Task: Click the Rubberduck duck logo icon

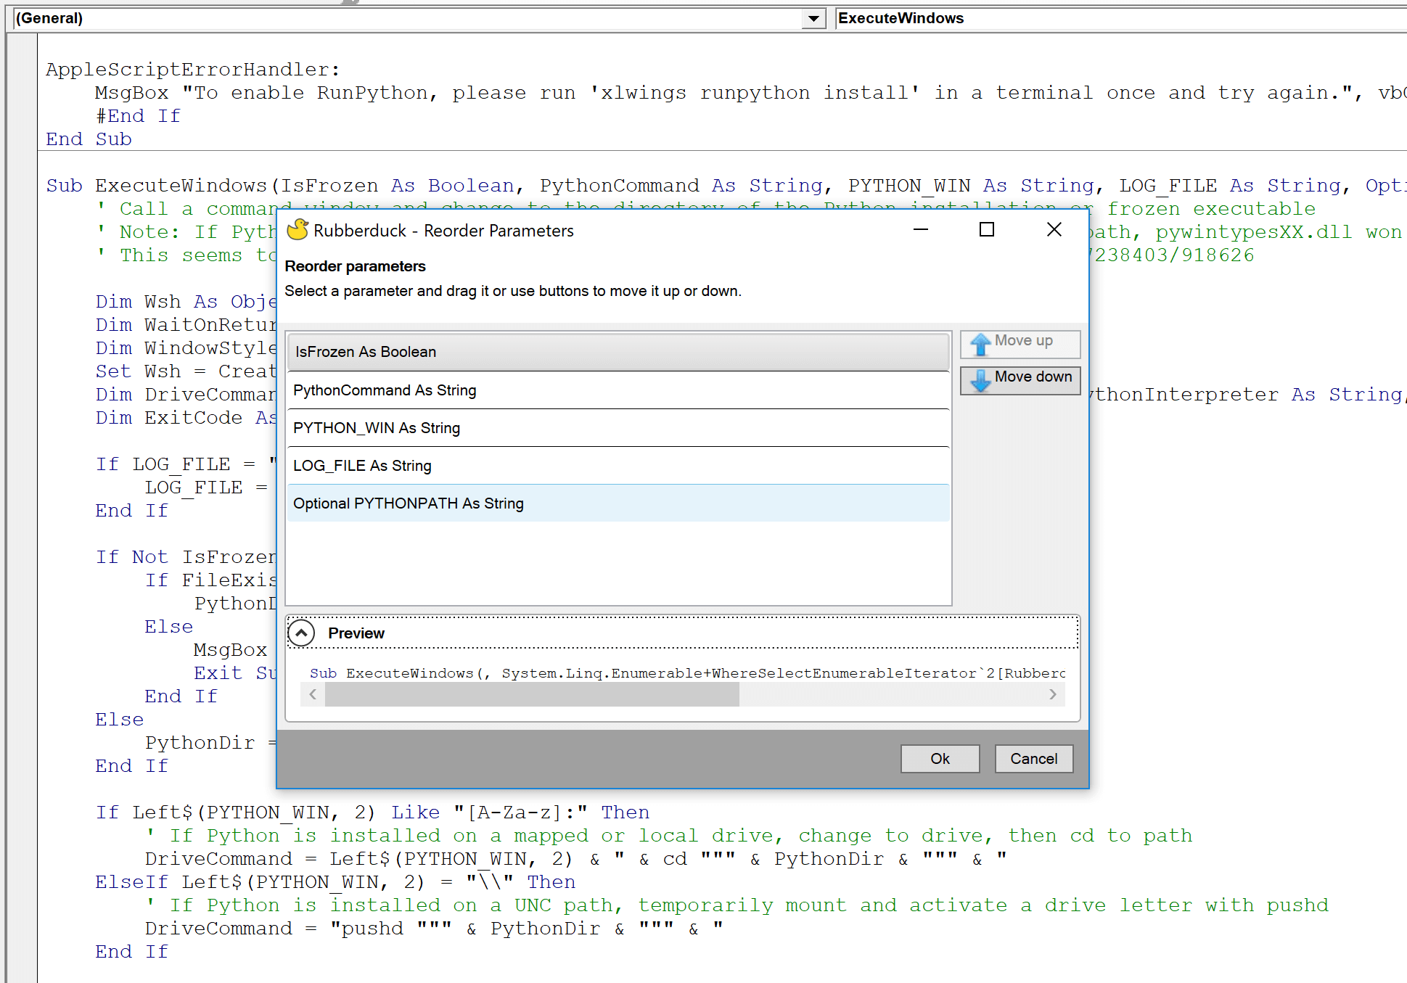Action: point(298,230)
